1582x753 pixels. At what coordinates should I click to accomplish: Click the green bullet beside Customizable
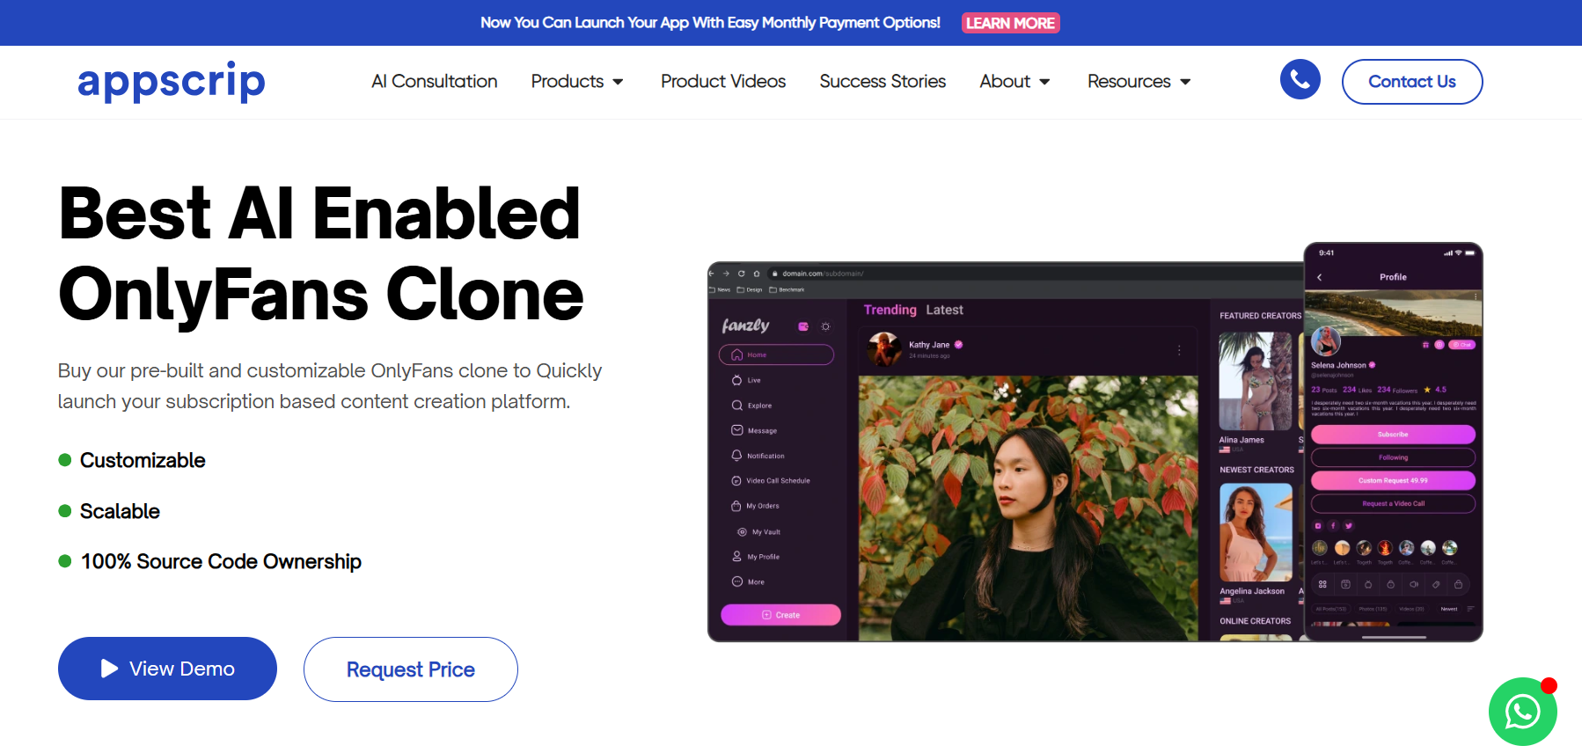(64, 460)
